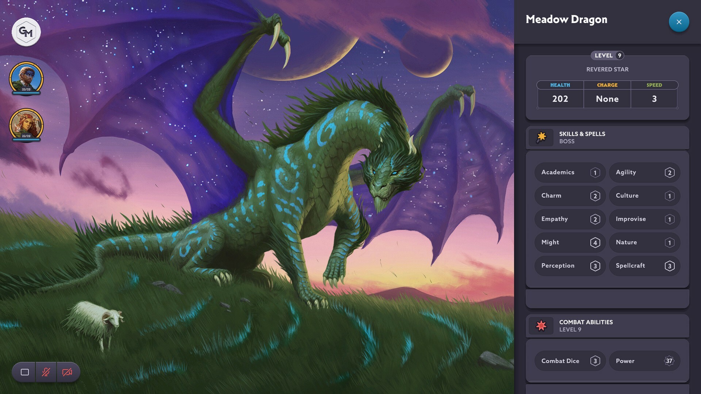Click the Level 9 badge
701x394 pixels.
[607, 55]
